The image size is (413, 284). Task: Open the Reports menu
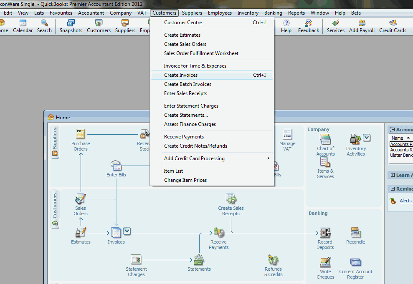tap(296, 13)
